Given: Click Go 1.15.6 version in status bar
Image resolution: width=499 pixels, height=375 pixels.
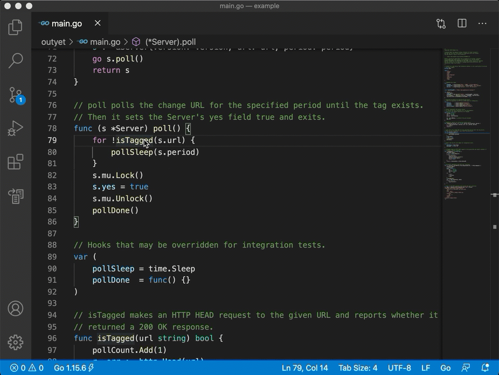Looking at the screenshot, I should point(73,368).
